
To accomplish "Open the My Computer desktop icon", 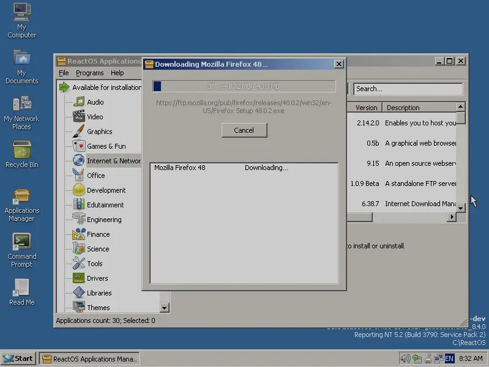I will tap(21, 21).
